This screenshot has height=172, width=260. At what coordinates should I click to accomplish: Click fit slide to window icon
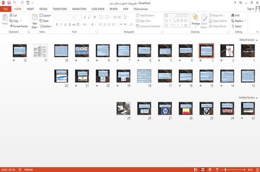tap(257, 170)
